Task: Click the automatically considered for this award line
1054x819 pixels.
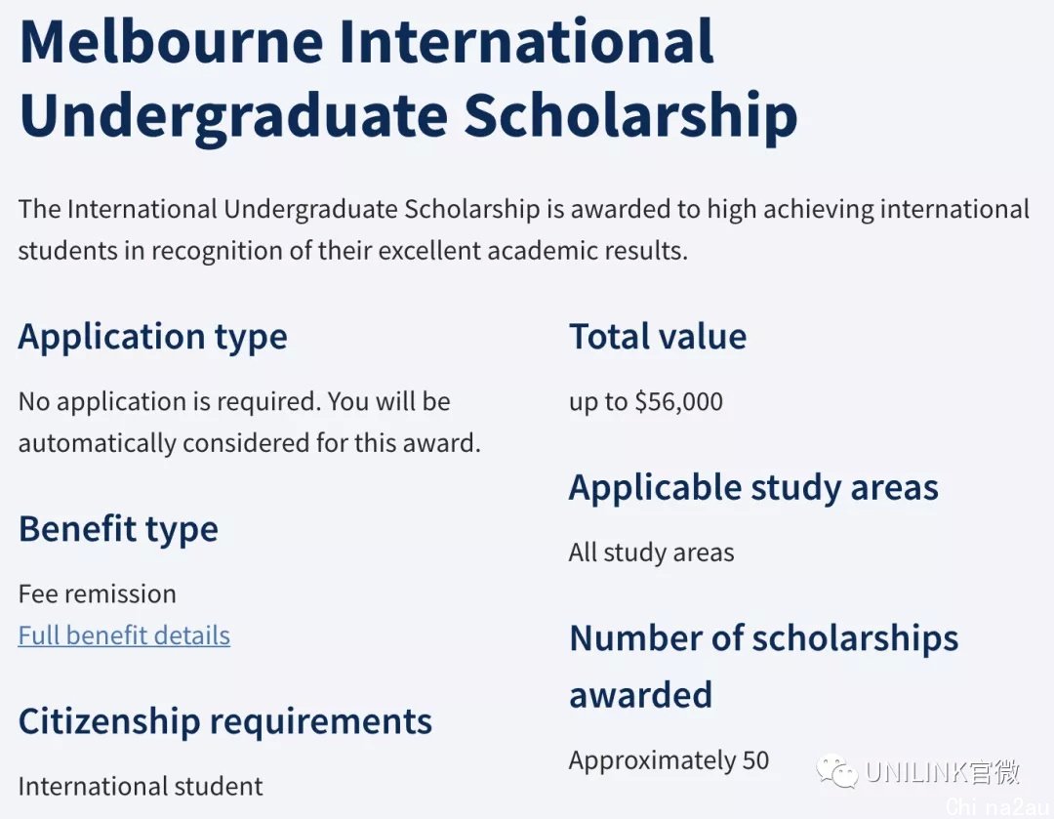Action: 250,444
